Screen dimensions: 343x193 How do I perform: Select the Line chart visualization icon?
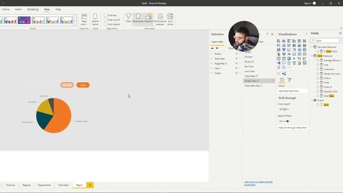[x=279, y=45]
